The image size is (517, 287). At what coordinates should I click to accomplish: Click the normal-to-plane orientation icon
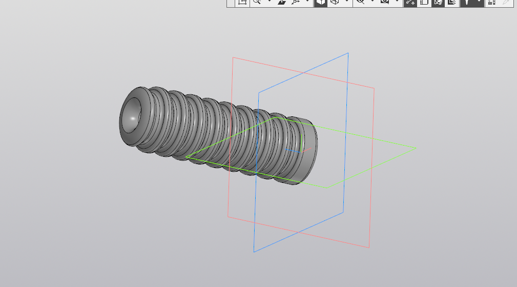(282, 2)
